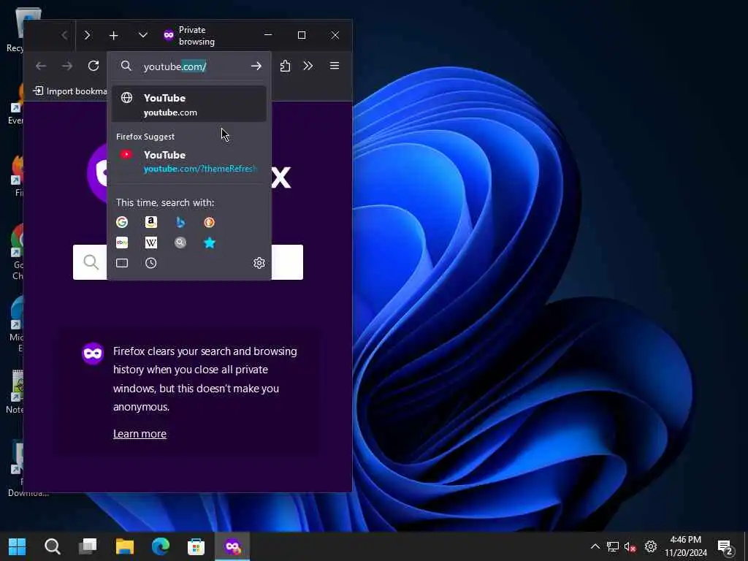Open search settings gear in the dropdown
The image size is (748, 561).
click(259, 263)
